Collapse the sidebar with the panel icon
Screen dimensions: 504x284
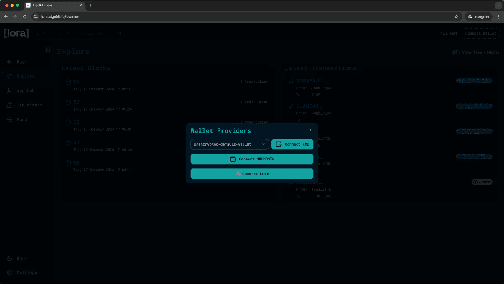(47, 49)
